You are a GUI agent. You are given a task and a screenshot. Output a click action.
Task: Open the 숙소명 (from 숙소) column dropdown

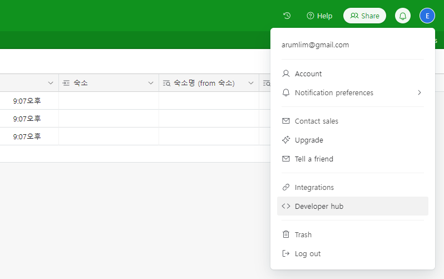[x=251, y=83]
